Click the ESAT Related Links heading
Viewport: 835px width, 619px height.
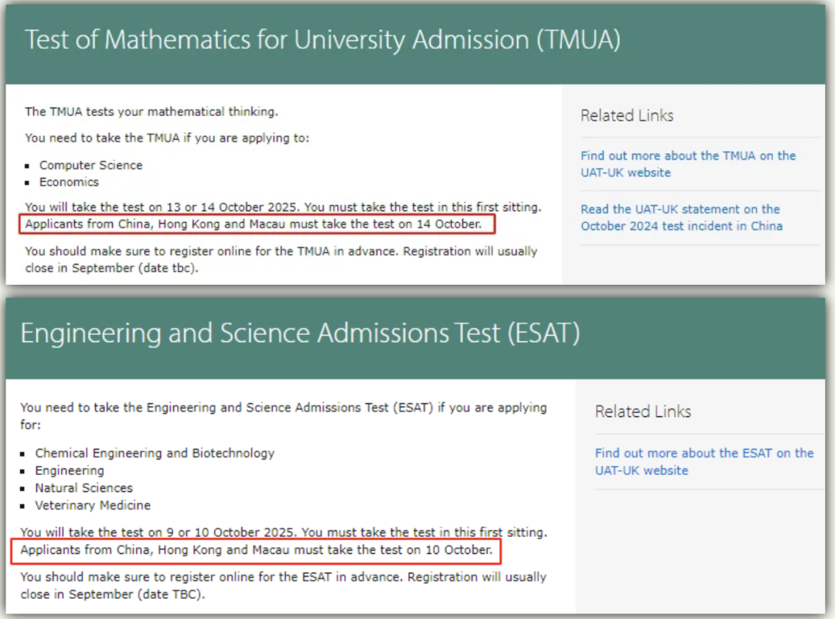pyautogui.click(x=642, y=412)
